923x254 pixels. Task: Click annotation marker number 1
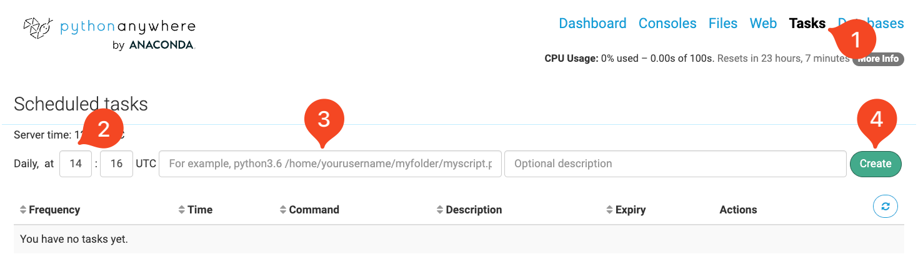(856, 41)
